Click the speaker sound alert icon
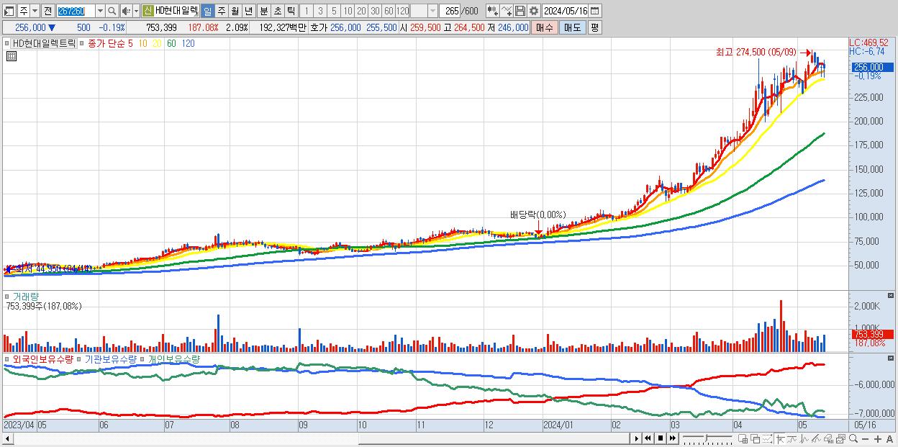Image resolution: width=898 pixels, height=447 pixels. [125, 11]
